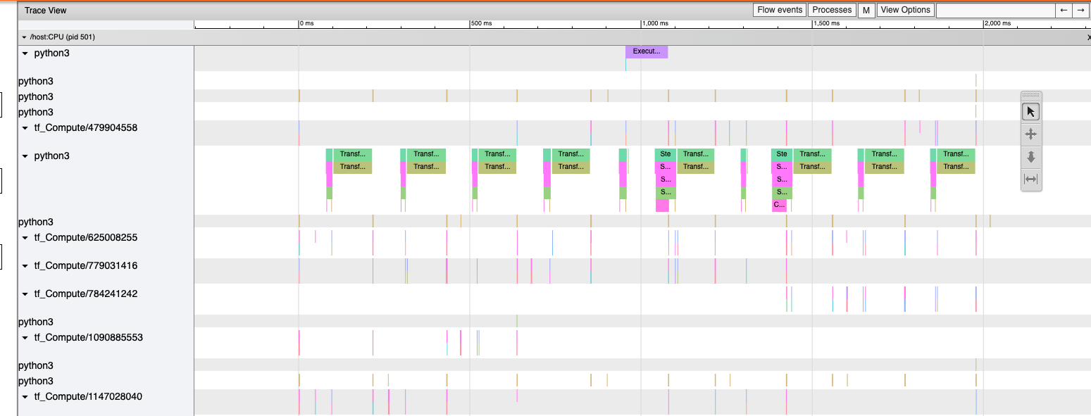The height and width of the screenshot is (416, 1091).
Task: Go to next search result arrow
Action: pyautogui.click(x=1080, y=10)
